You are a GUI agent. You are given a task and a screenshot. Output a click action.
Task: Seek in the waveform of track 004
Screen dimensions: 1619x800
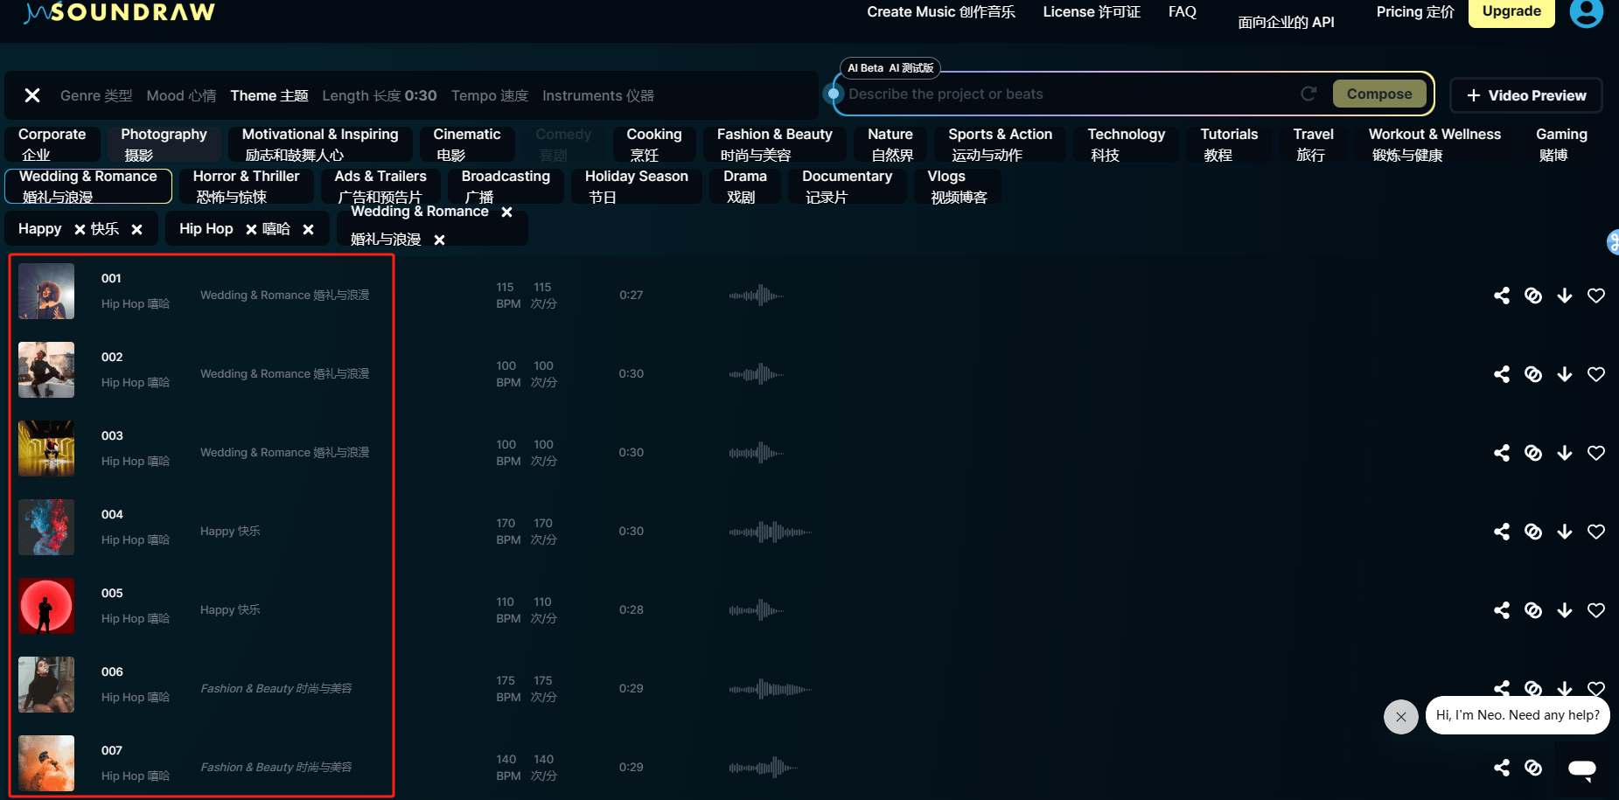[x=770, y=532]
